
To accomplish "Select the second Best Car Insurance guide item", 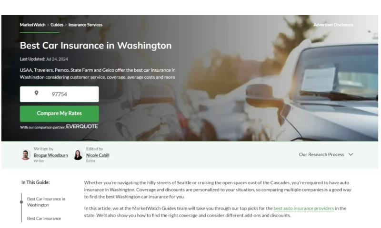I will tap(44, 218).
